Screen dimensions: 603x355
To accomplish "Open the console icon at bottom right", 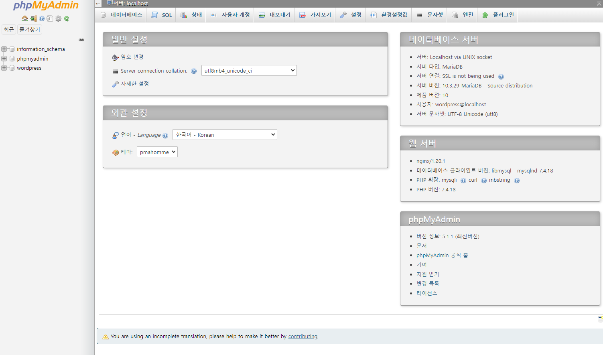I will [600, 319].
